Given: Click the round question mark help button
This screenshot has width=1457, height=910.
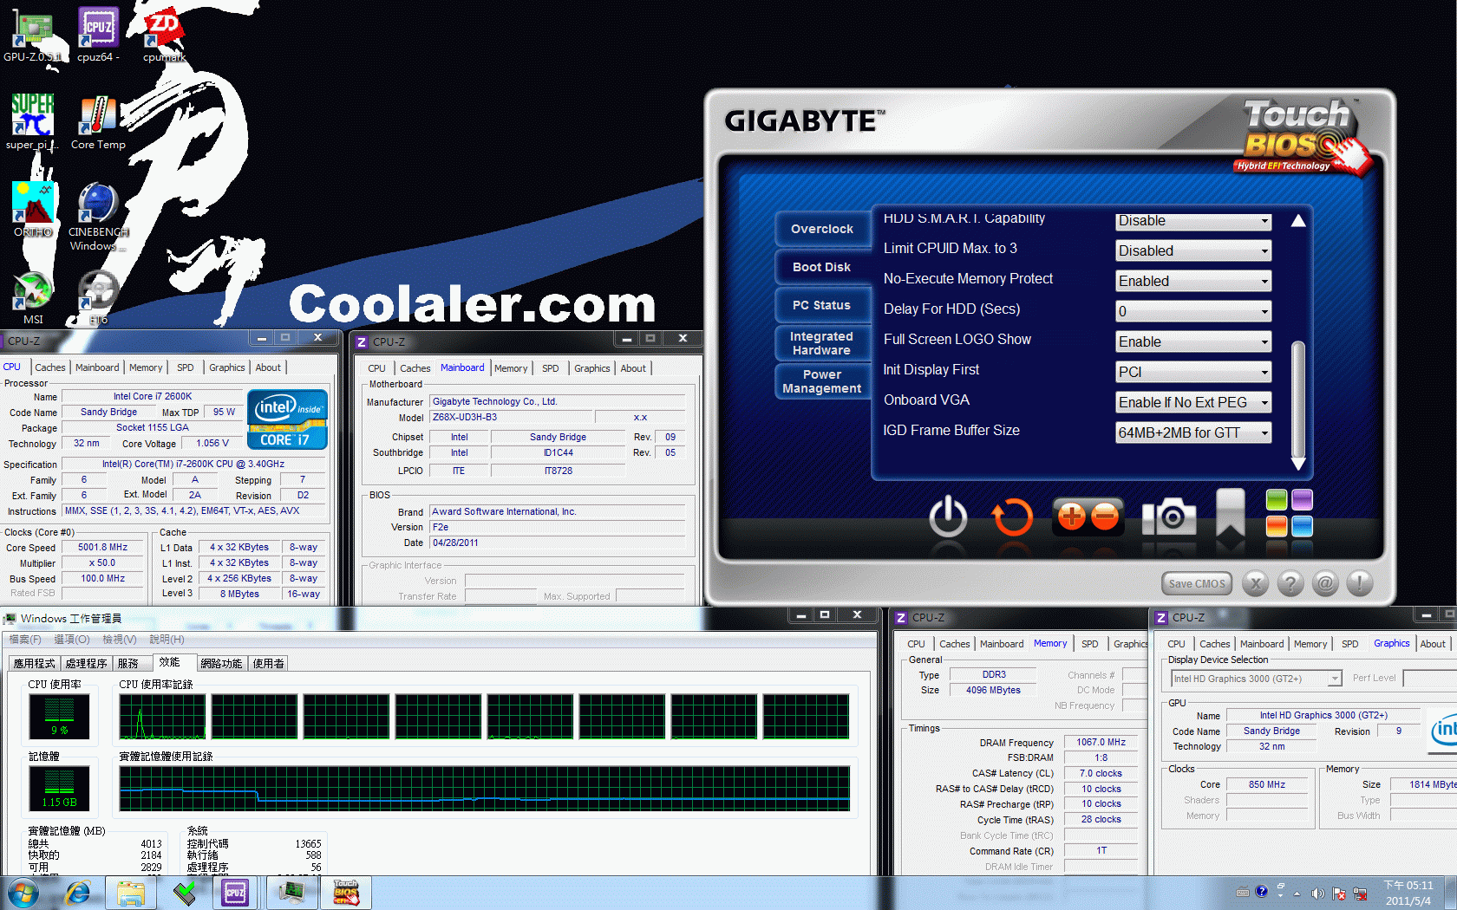Looking at the screenshot, I should (x=1290, y=583).
